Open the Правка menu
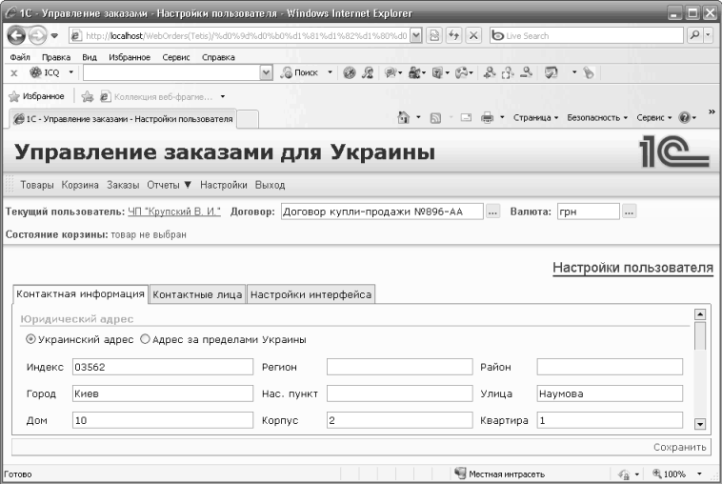722x484 pixels. (56, 57)
